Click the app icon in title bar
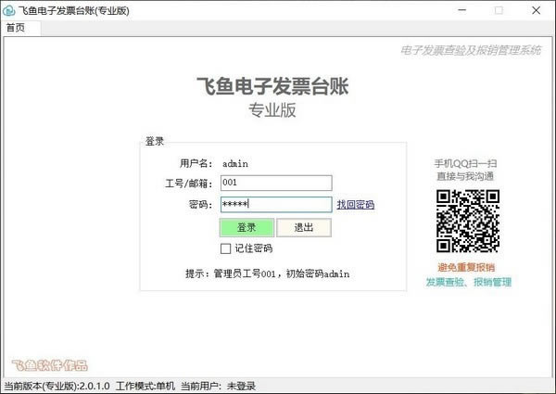This screenshot has height=394, width=556. [9, 10]
